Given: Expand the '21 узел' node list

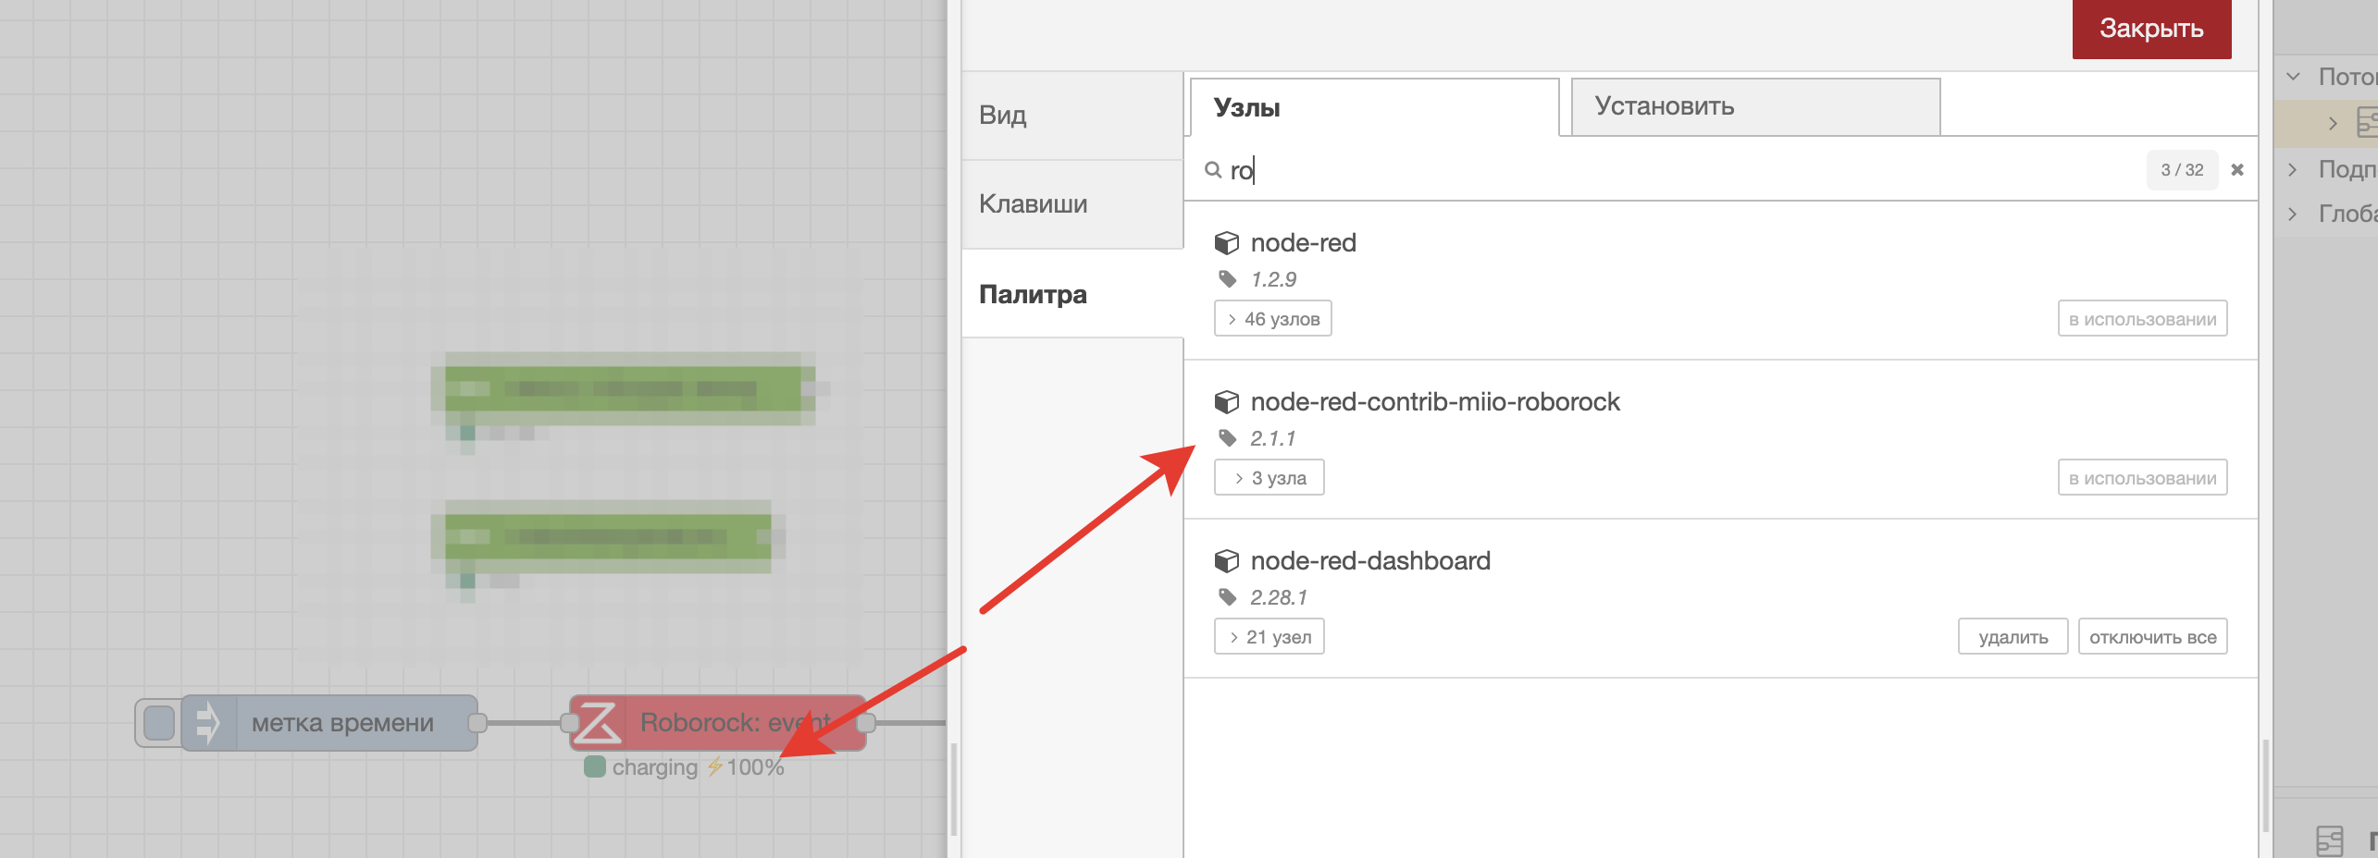Looking at the screenshot, I should click(1269, 637).
